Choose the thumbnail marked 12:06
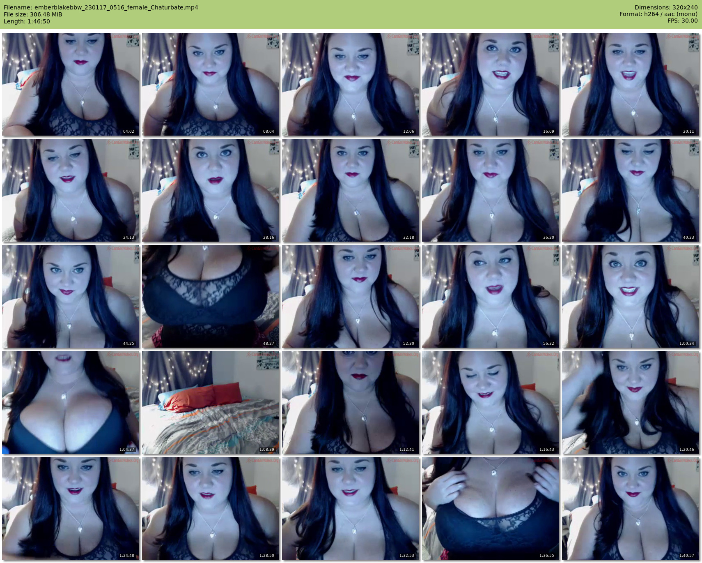The image size is (702, 563). tap(351, 84)
